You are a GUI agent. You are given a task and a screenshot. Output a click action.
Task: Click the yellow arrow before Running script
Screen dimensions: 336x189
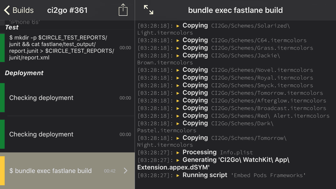pos(178,175)
